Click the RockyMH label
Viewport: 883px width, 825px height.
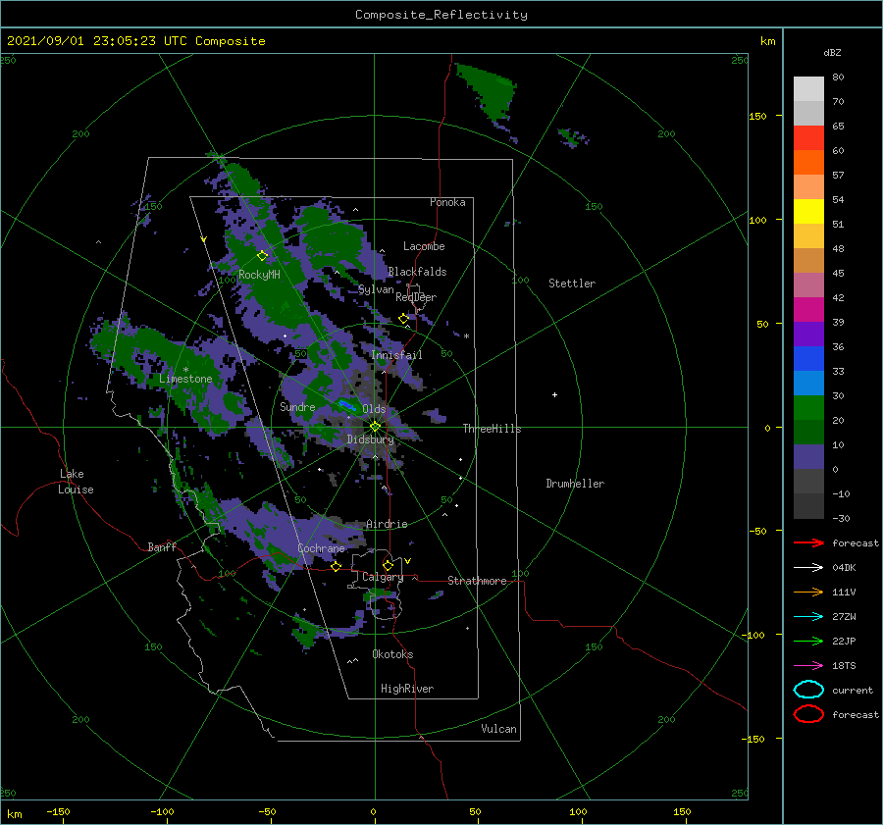click(259, 275)
